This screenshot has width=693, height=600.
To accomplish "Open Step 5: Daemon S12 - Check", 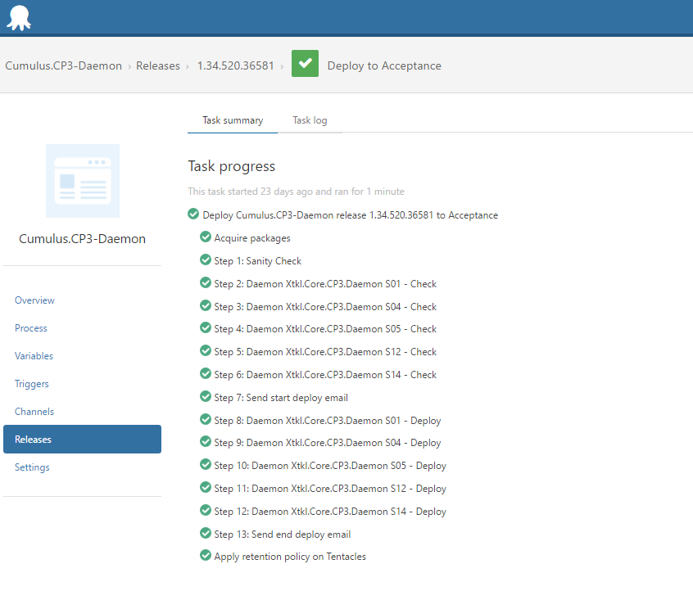I will [x=325, y=352].
